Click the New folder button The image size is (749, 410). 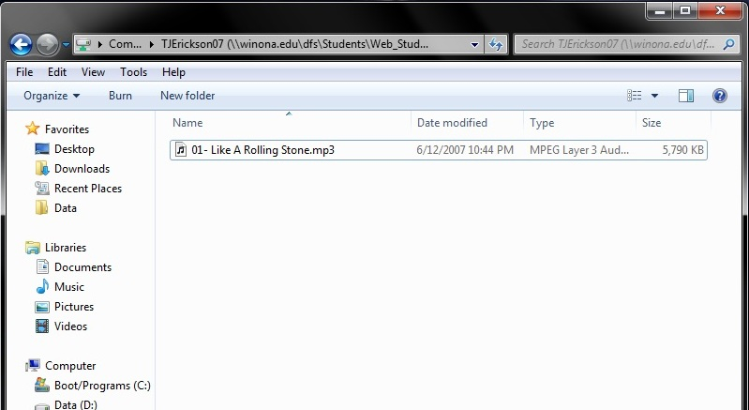point(187,96)
